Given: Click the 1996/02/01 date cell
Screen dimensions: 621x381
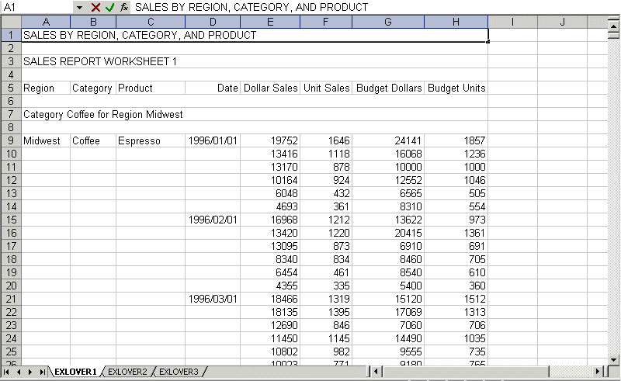Looking at the screenshot, I should [x=212, y=220].
